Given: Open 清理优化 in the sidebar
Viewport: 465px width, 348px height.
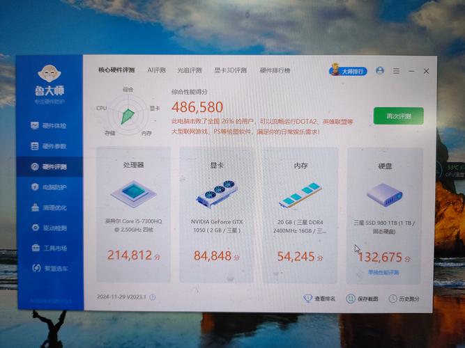Looking at the screenshot, I should [x=49, y=207].
